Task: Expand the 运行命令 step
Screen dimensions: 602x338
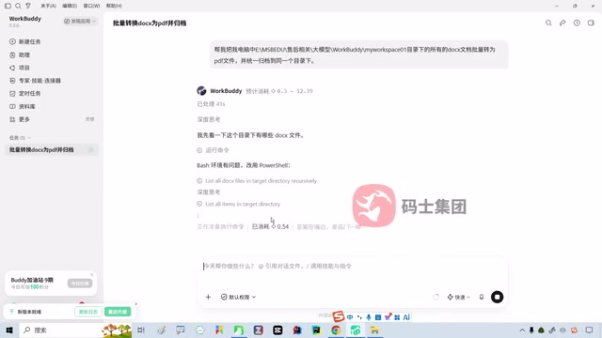Action: tap(214, 150)
